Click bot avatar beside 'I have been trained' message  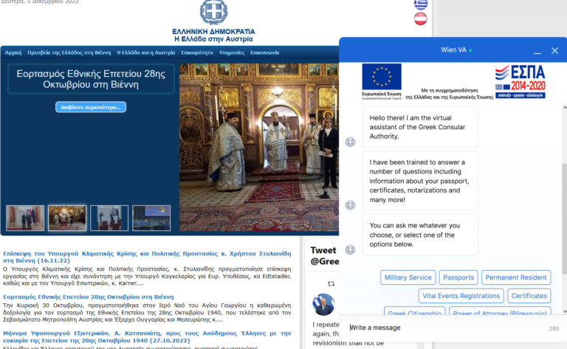(350, 205)
